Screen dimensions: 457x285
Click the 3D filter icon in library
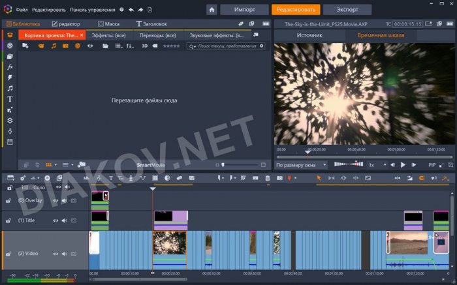point(145,46)
